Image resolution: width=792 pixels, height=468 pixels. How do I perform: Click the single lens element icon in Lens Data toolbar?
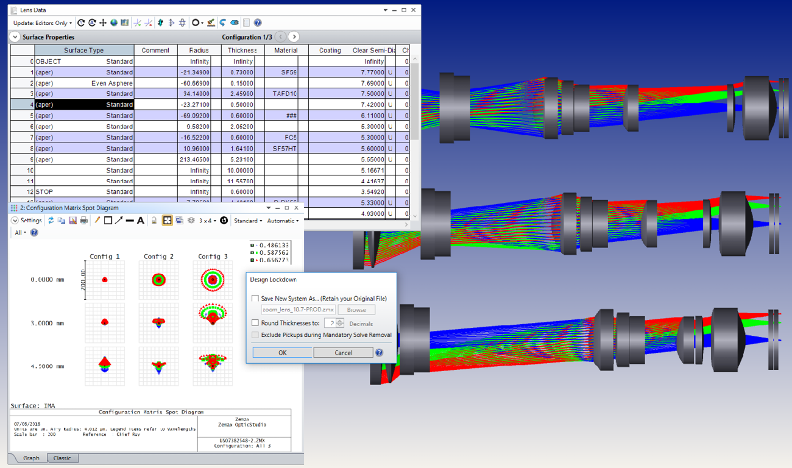[171, 23]
